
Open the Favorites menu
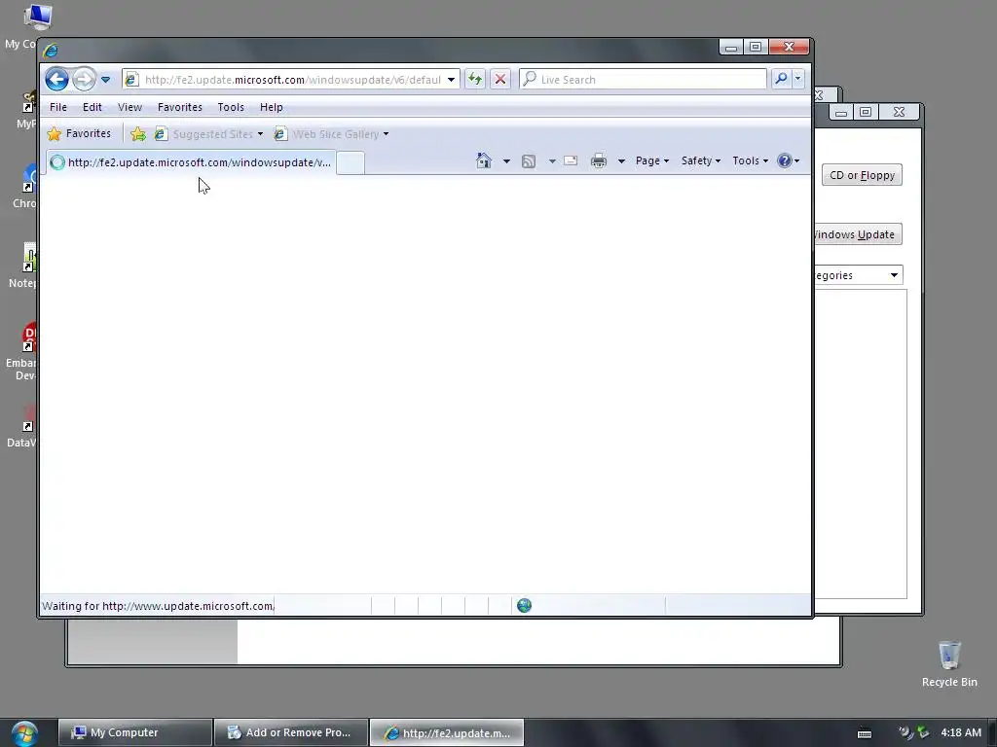click(x=180, y=107)
